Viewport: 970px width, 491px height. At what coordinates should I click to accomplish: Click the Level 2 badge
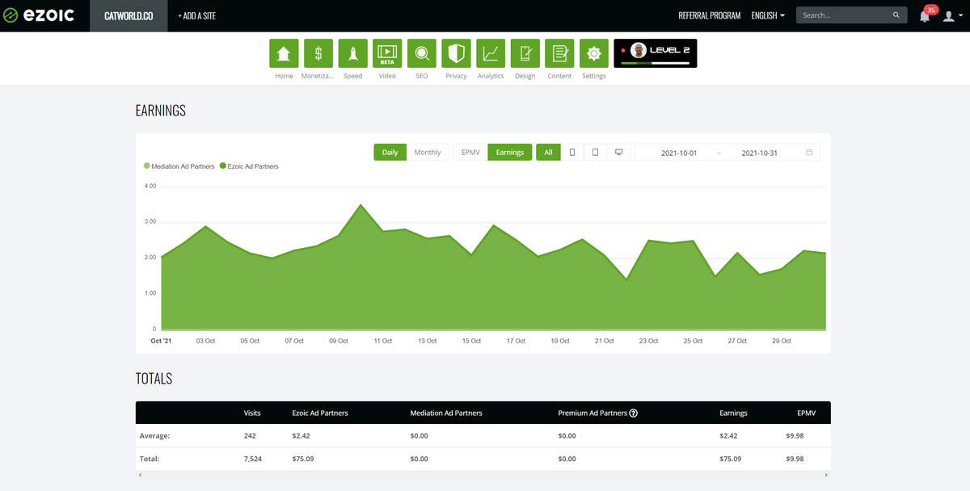click(656, 53)
